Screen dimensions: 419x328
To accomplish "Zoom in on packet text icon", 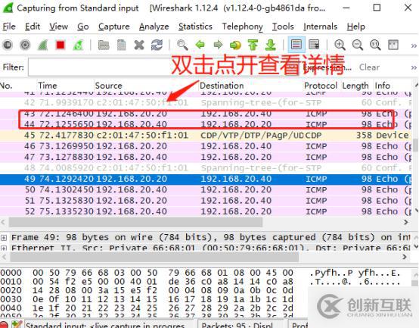I will 340,45.
